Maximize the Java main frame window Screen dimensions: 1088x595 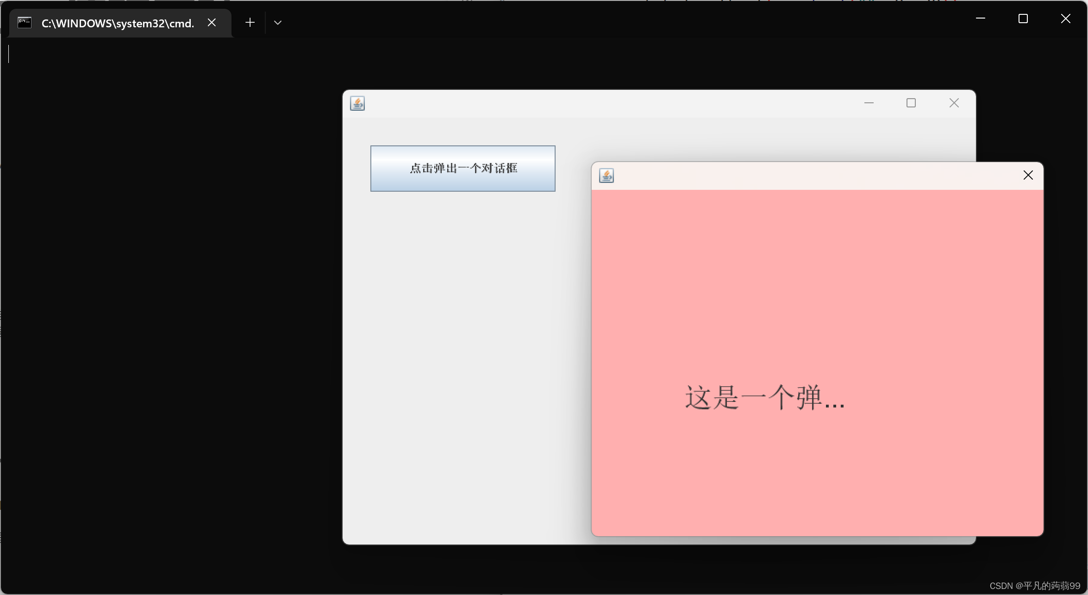click(911, 103)
